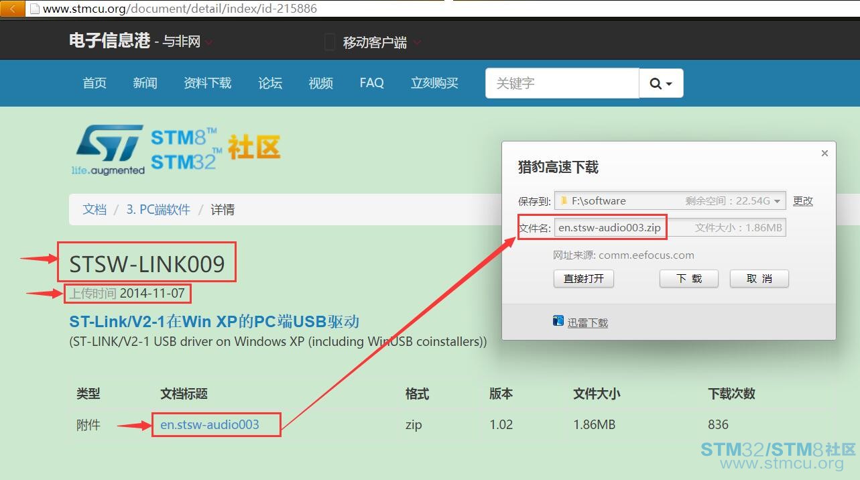
Task: Open the FAQ navigation item
Action: [372, 83]
